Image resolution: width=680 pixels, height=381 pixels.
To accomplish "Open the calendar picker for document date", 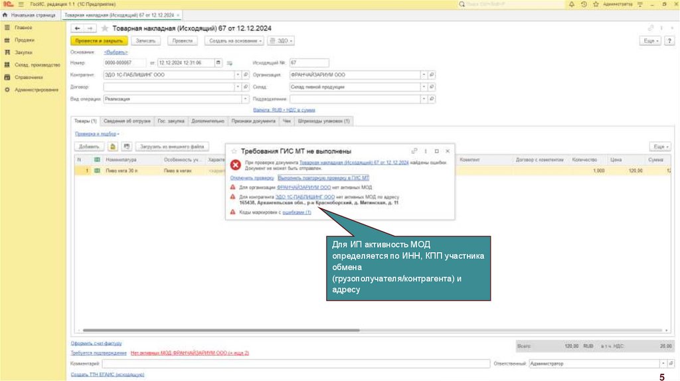I will (218, 63).
